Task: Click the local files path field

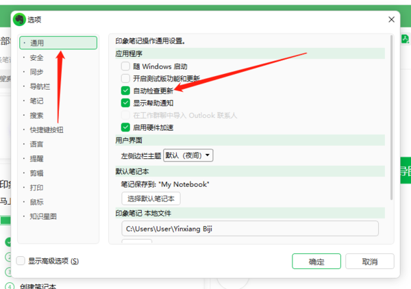Action: click(x=250, y=229)
